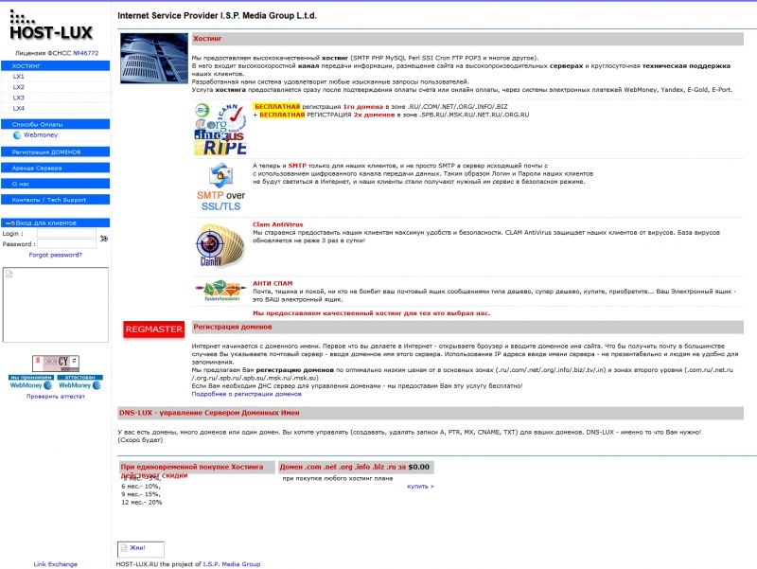Focus the Password input field
The height and width of the screenshot is (569, 757).
pyautogui.click(x=66, y=244)
